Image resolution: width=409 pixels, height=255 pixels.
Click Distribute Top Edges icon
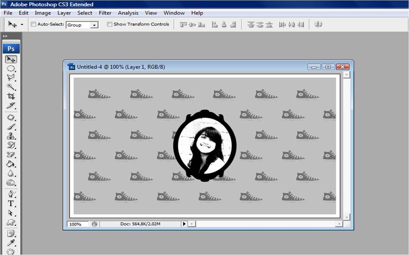pos(251,25)
